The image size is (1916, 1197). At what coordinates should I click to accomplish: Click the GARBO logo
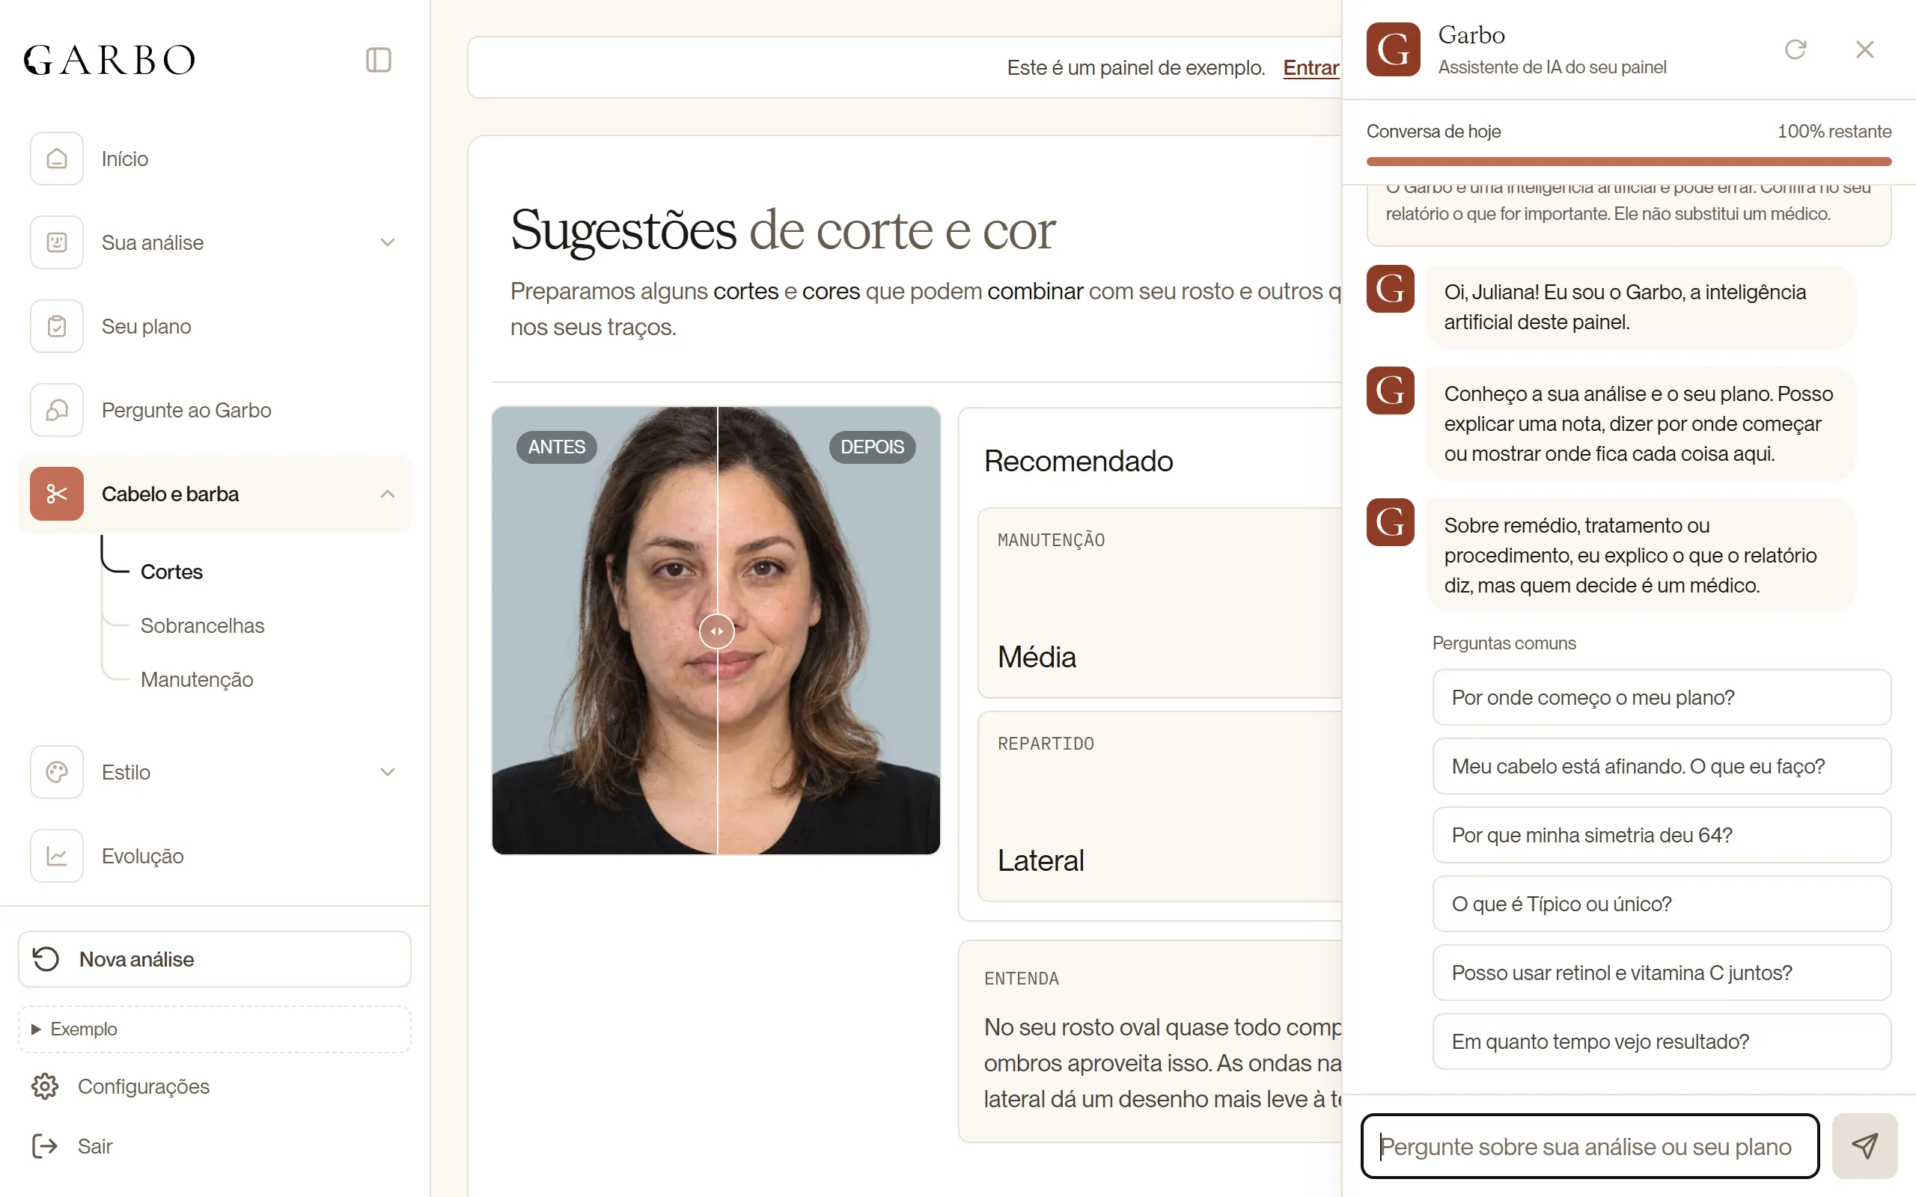tap(109, 60)
